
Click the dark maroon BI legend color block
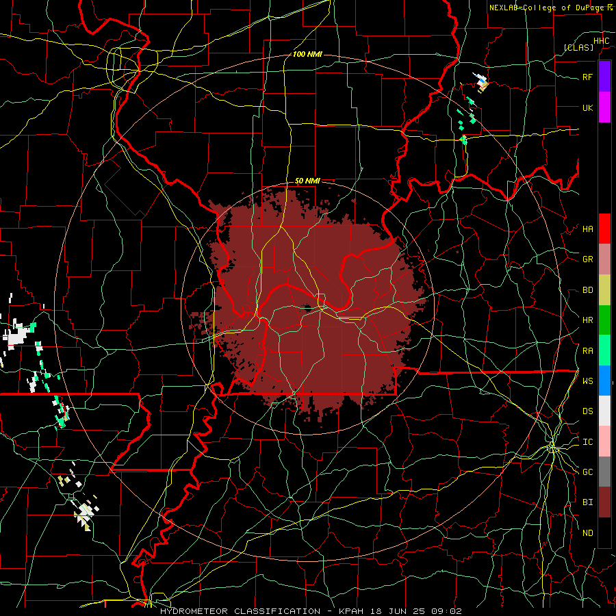pyautogui.click(x=604, y=502)
